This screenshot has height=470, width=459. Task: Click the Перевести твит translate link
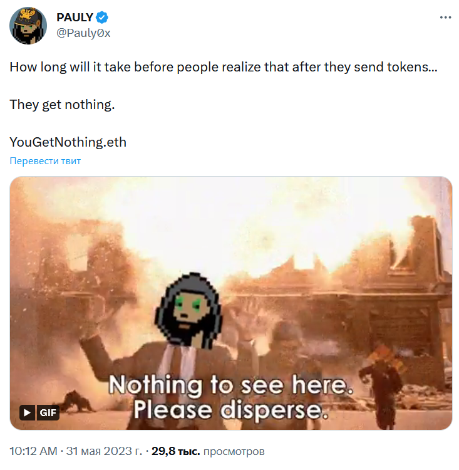45,161
